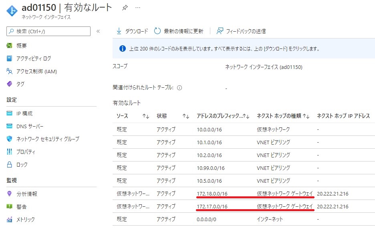Click the security group shield icon
Viewport: 375px width, 228px height.
9,139
